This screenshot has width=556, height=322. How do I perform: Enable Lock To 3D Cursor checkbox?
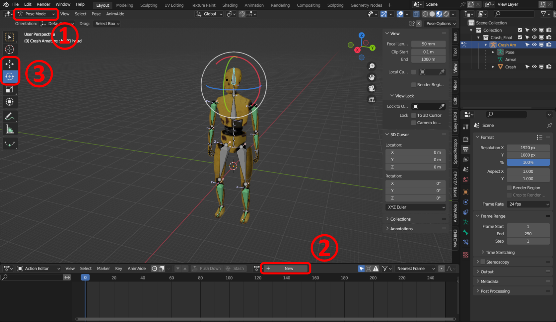click(414, 115)
